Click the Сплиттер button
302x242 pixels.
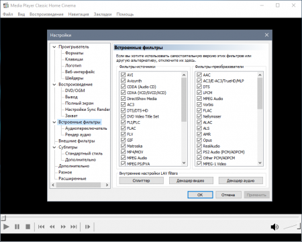click(141, 181)
